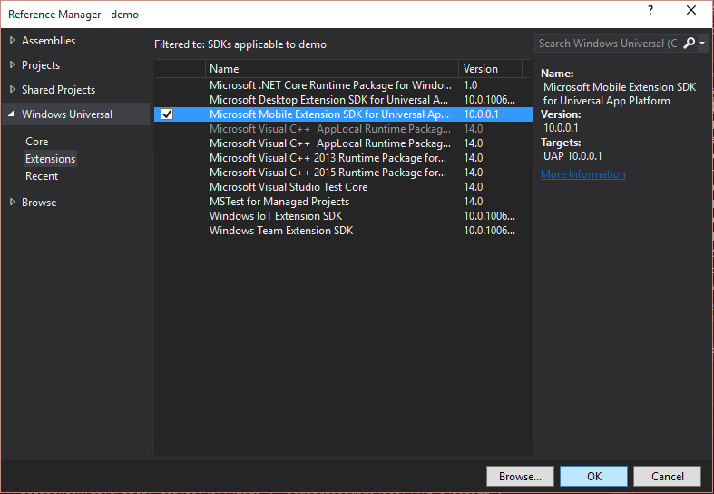Screen dimensions: 714x494
Task: Click version 10.0.0.1 in the selected row
Action: [x=482, y=114]
